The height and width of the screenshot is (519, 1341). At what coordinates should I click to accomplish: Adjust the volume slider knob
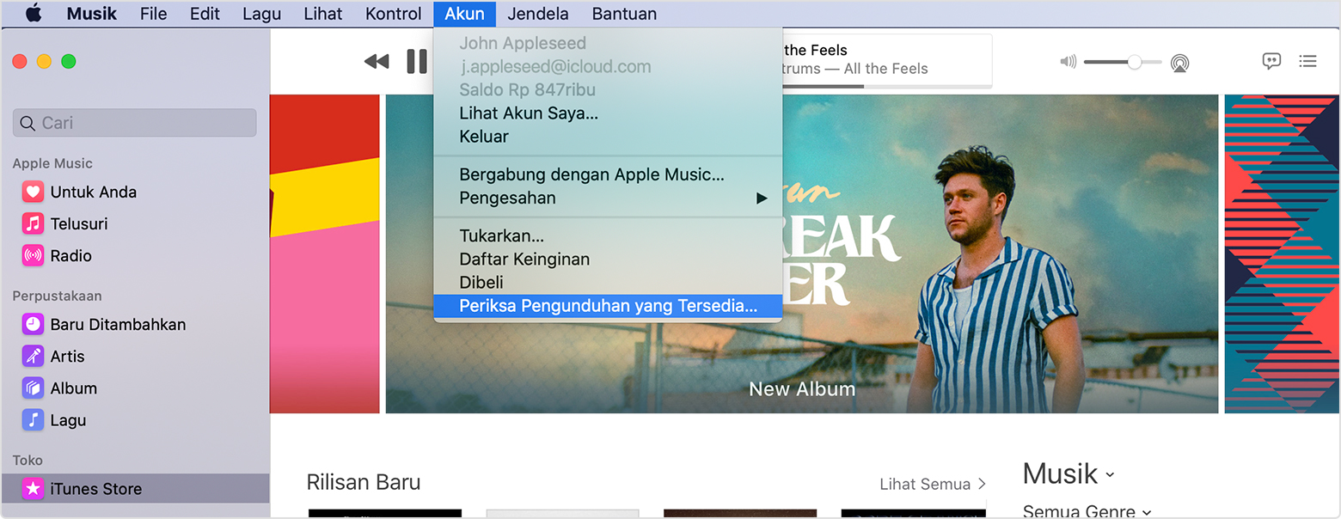[1135, 62]
